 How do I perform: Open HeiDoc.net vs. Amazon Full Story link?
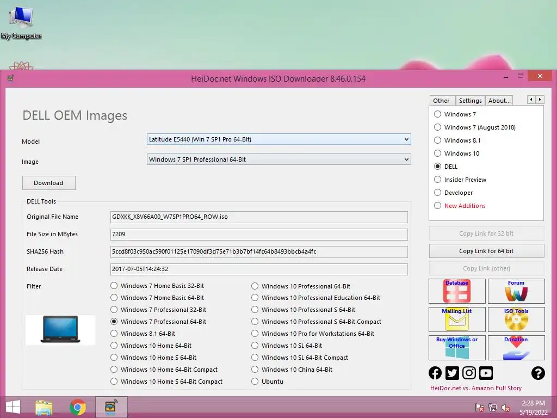pyautogui.click(x=475, y=388)
